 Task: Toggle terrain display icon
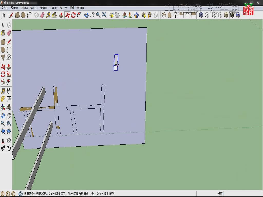point(117,15)
